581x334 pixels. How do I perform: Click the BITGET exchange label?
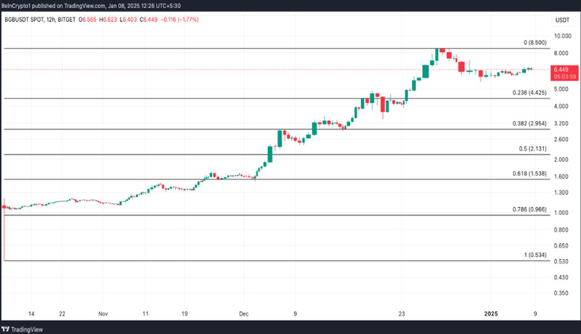(67, 20)
